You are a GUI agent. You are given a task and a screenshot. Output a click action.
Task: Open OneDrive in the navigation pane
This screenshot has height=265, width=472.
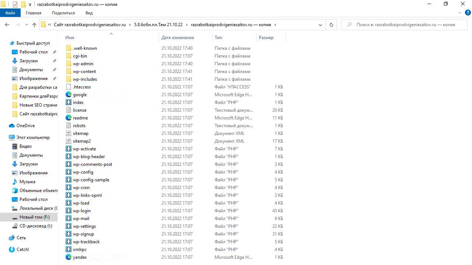[x=25, y=126]
